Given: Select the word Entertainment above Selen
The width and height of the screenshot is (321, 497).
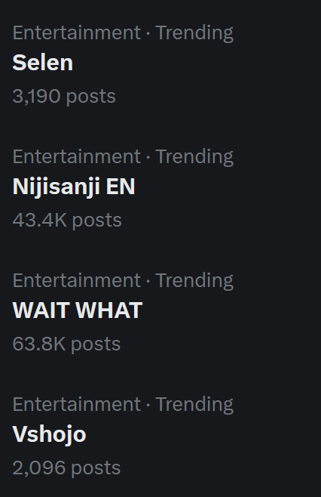Looking at the screenshot, I should coord(77,32).
